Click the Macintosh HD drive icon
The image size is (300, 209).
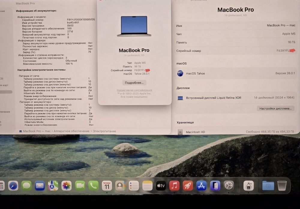(x=180, y=132)
